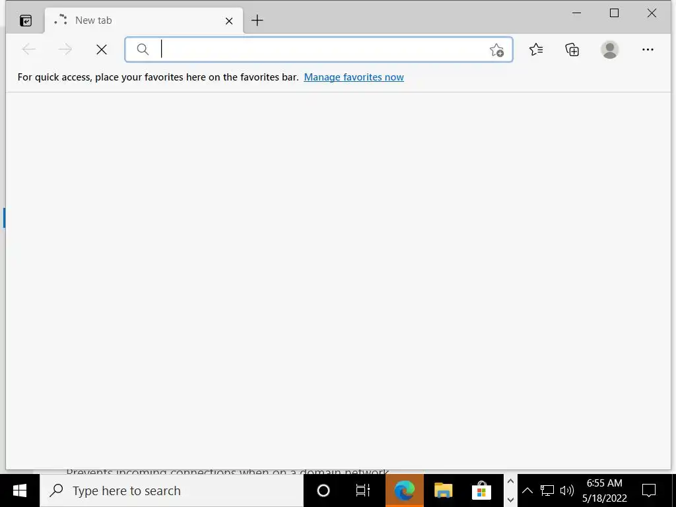Click the search magnifier in address bar

point(143,50)
